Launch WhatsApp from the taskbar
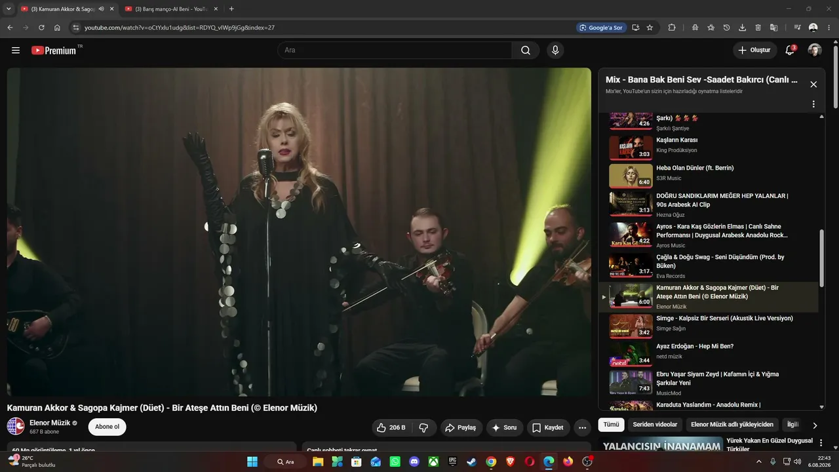 [395, 462]
